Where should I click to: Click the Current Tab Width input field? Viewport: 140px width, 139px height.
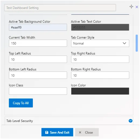pyautogui.click(x=38, y=43)
